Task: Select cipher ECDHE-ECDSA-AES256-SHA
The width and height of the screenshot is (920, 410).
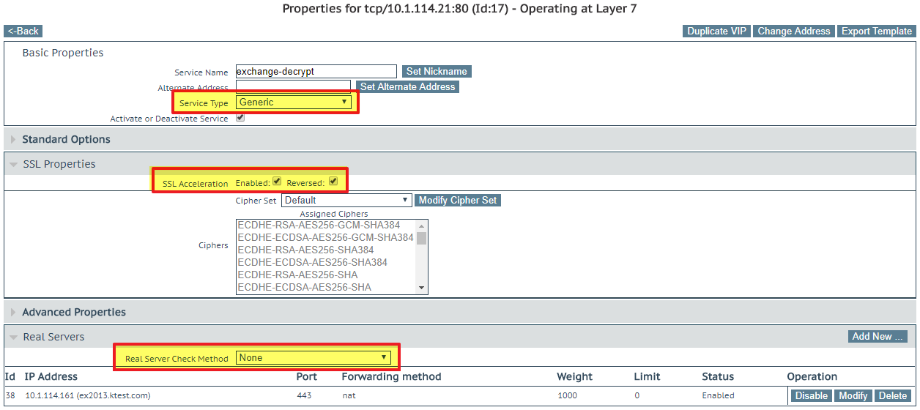Action: click(x=304, y=287)
